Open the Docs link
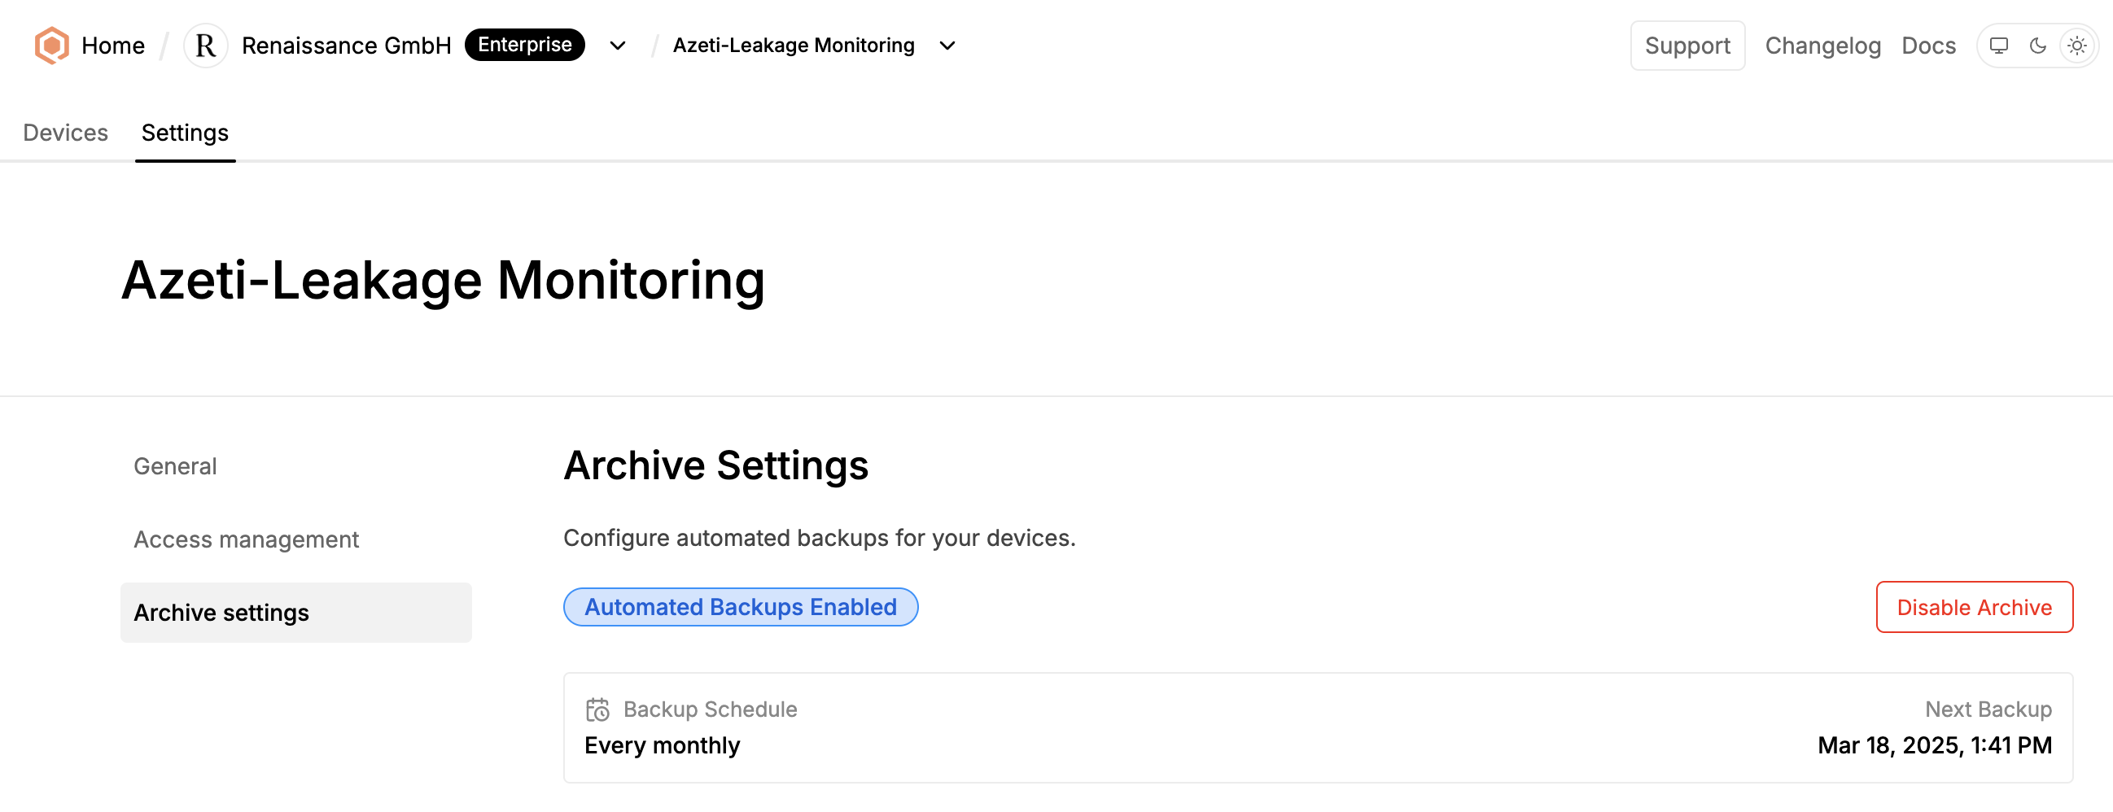This screenshot has height=812, width=2113. coord(1927,46)
